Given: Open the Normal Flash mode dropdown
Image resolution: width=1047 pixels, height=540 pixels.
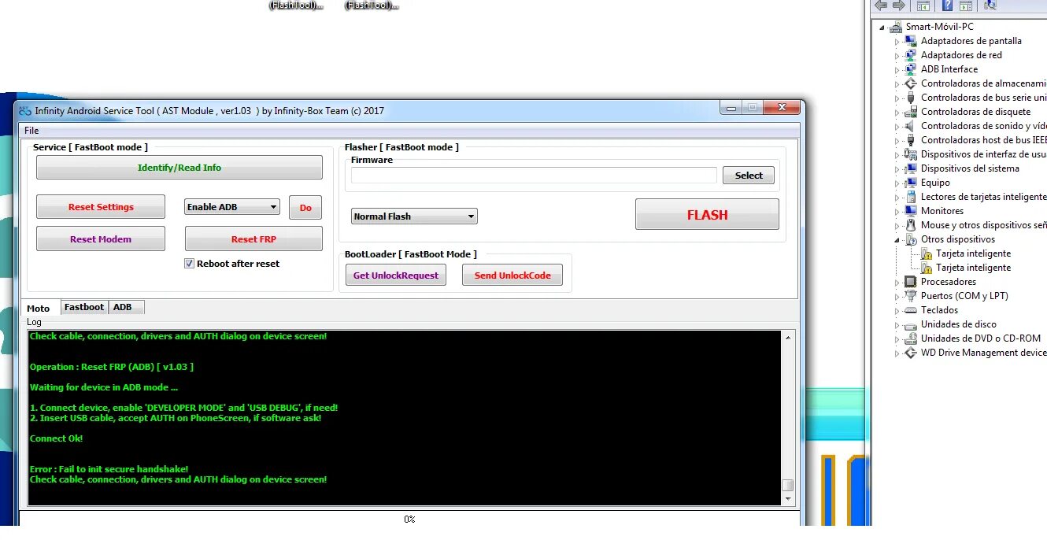Looking at the screenshot, I should pyautogui.click(x=414, y=216).
